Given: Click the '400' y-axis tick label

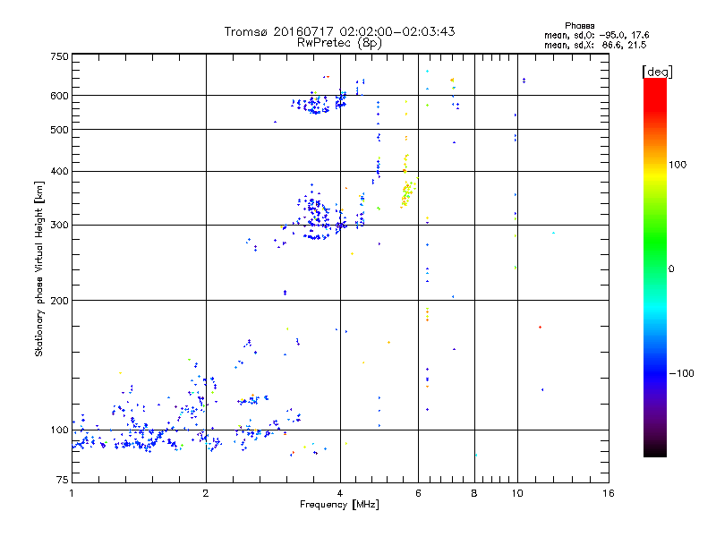Looking at the screenshot, I should pyautogui.click(x=59, y=171).
